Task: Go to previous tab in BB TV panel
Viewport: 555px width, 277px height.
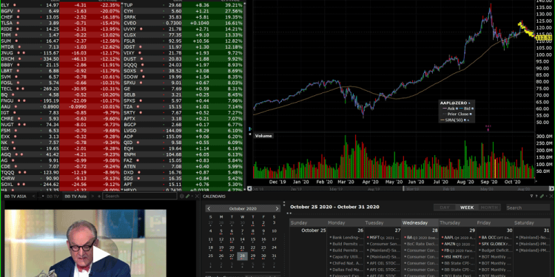Action: click(x=33, y=196)
